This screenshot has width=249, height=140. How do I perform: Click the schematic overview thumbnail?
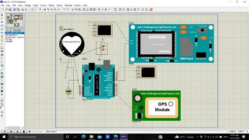pos(15,20)
